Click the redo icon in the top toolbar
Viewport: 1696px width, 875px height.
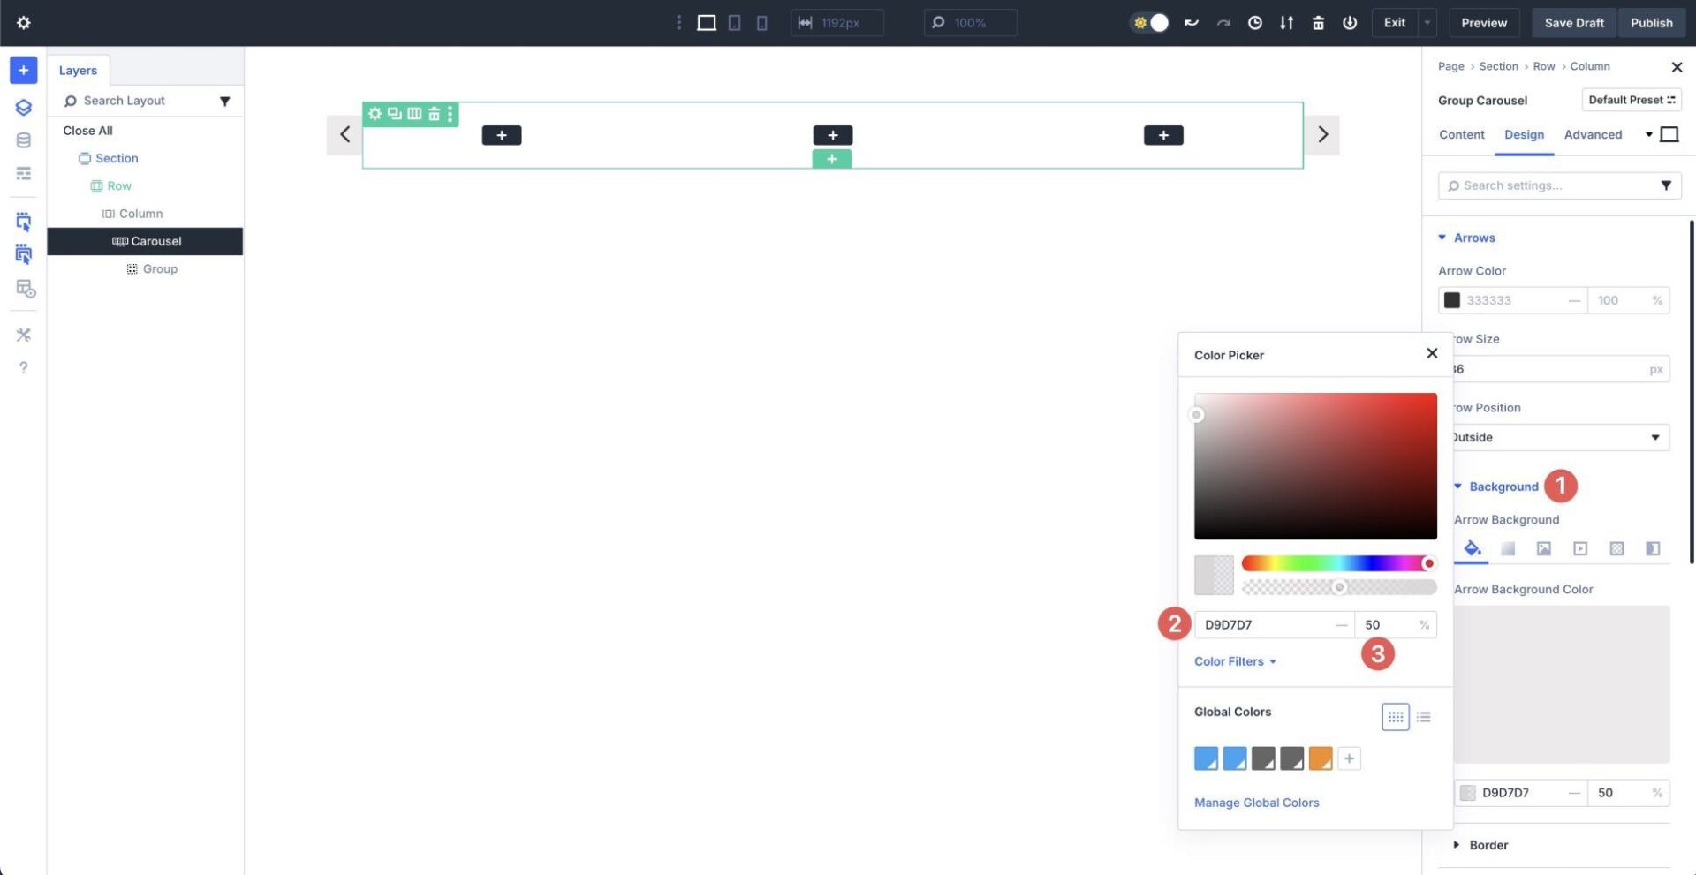pos(1223,22)
